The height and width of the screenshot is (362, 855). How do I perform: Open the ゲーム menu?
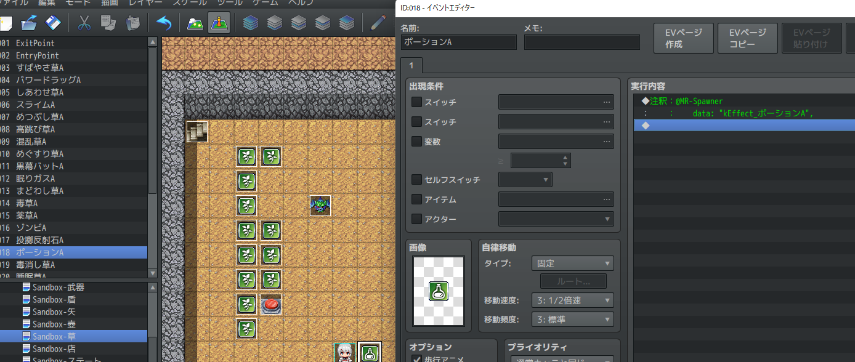coord(265,2)
